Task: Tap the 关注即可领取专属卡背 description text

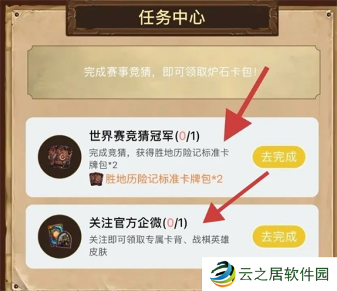Action: (158, 246)
